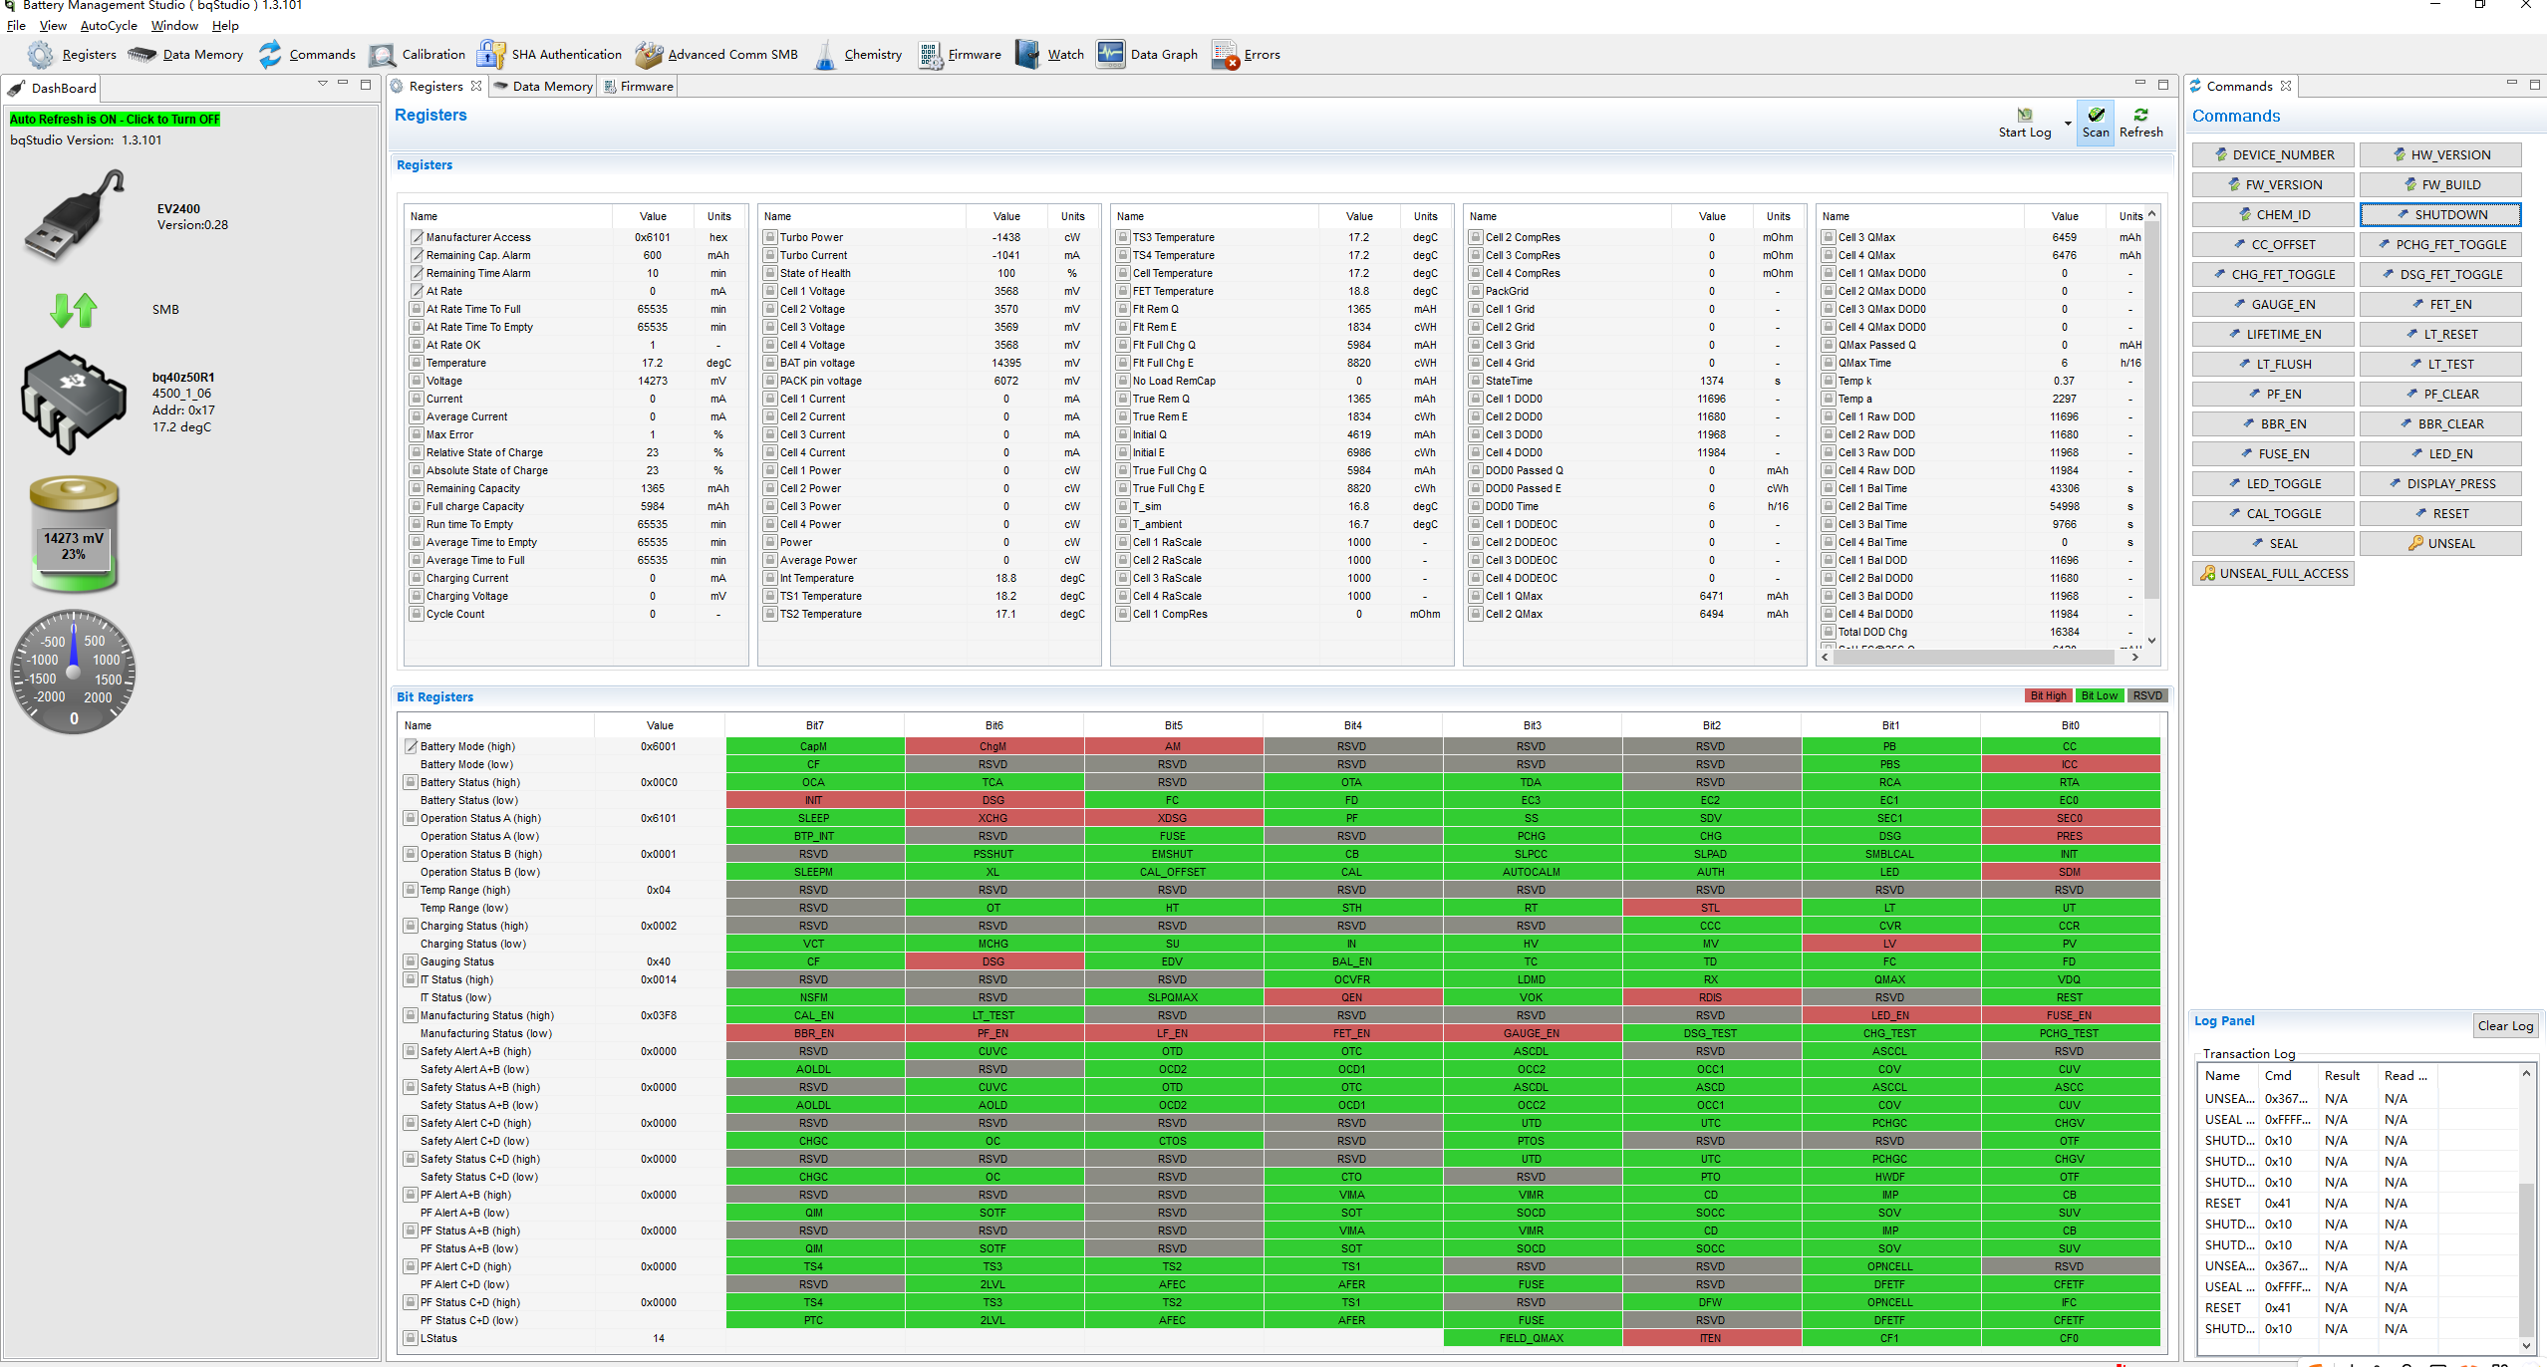Toggle the Turbo Power register checkbox
Image resolution: width=2547 pixels, height=1367 pixels.
pos(770,237)
